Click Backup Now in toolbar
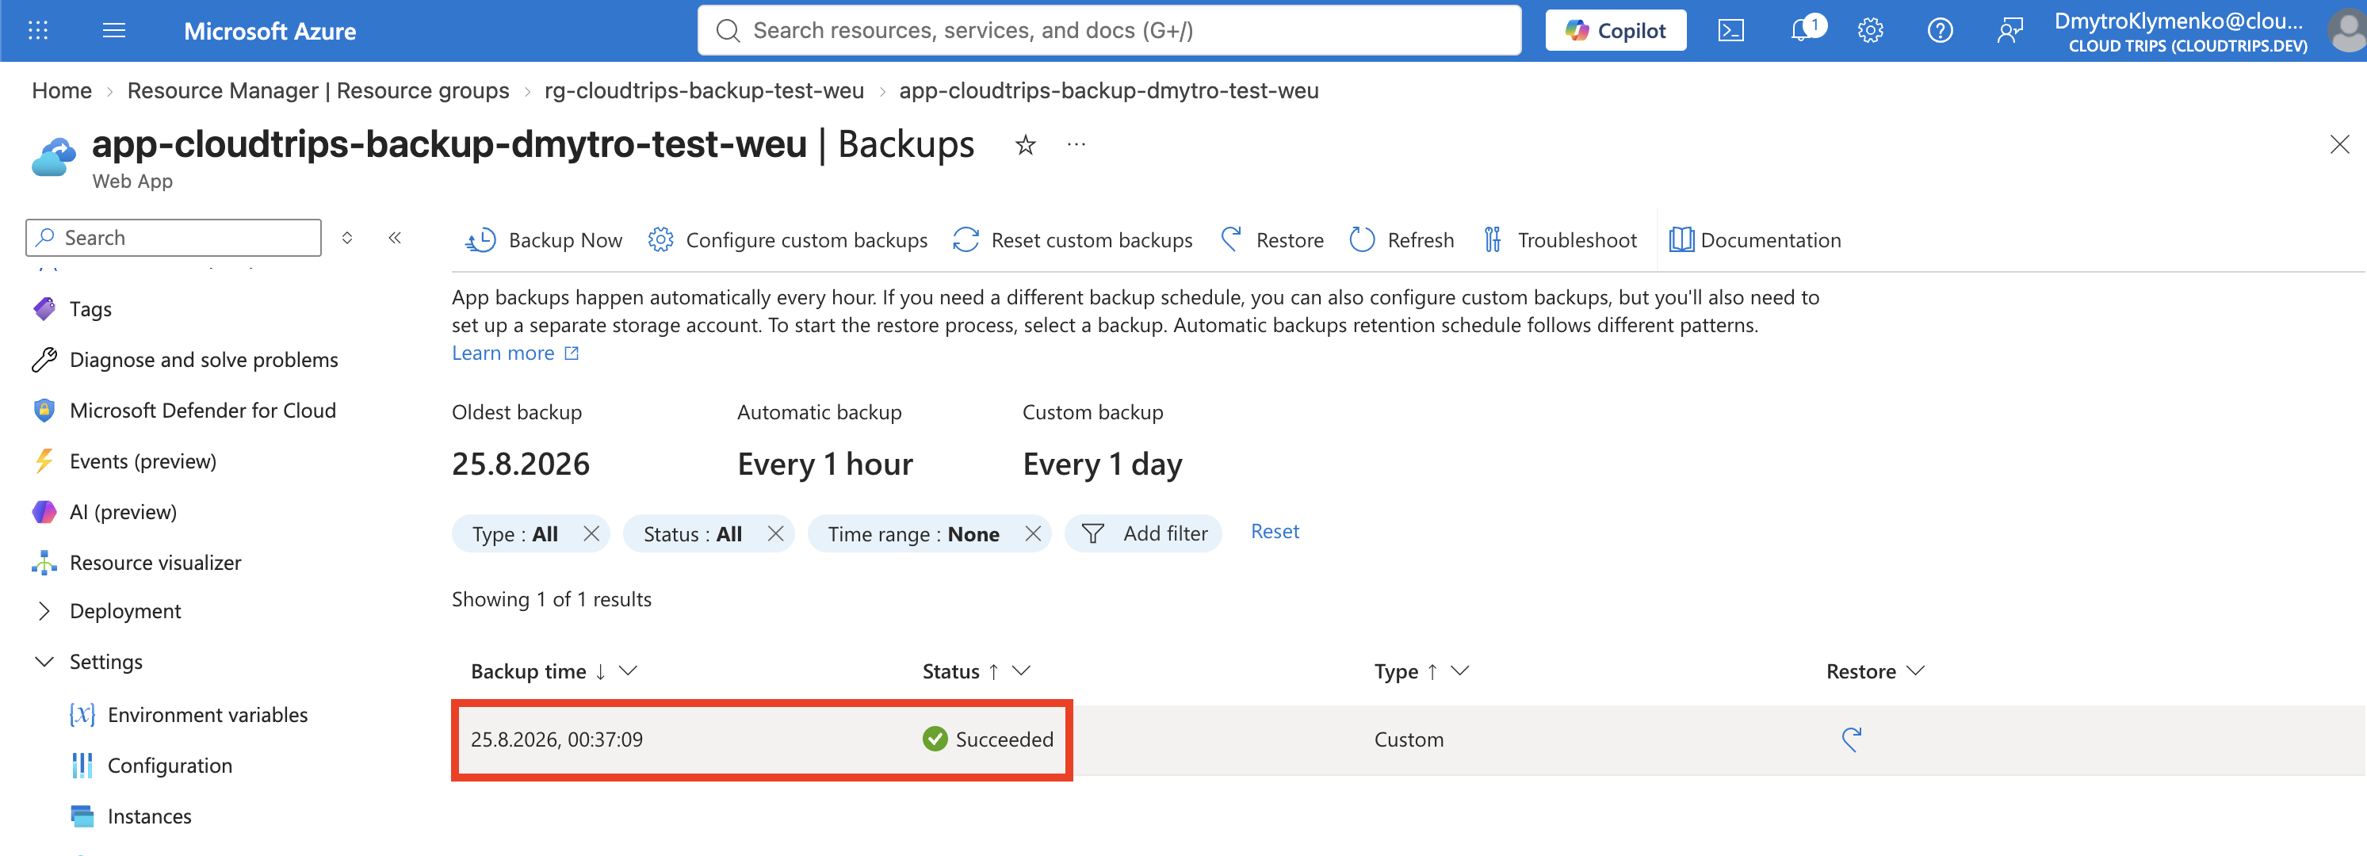2367x856 pixels. pos(543,239)
